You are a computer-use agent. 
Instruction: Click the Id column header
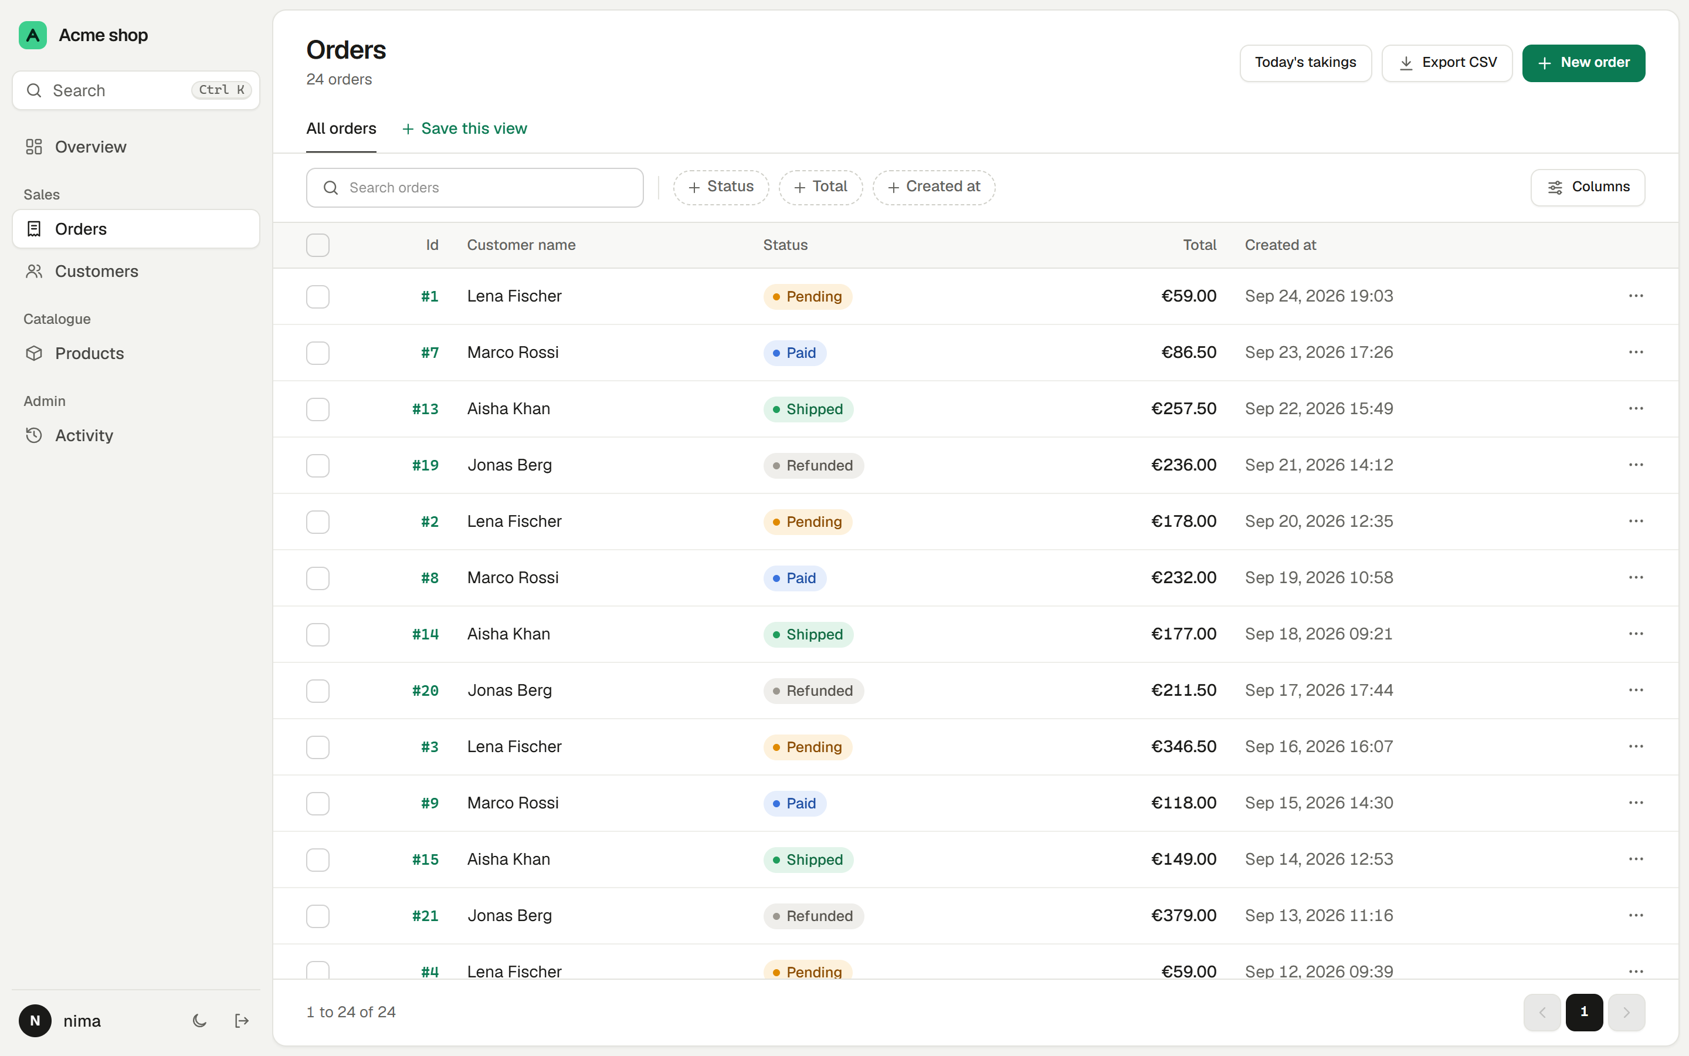pos(432,245)
